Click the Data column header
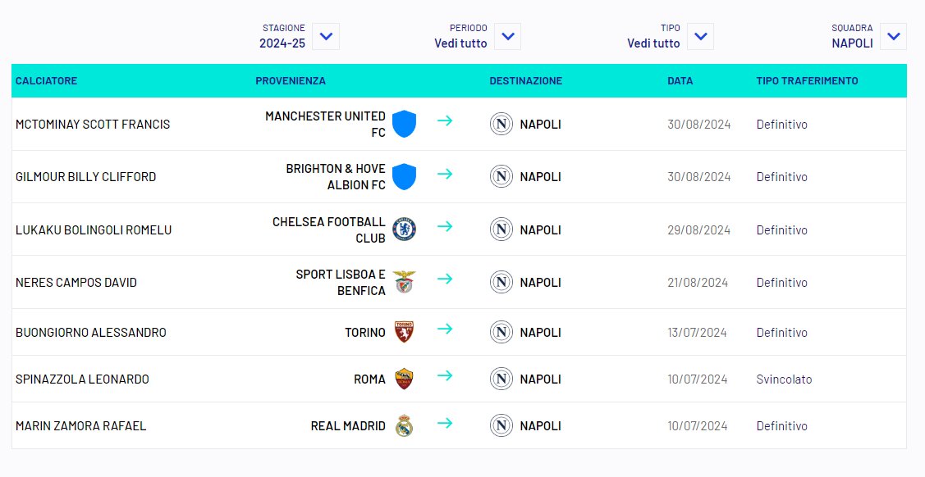925x477 pixels. pyautogui.click(x=680, y=80)
